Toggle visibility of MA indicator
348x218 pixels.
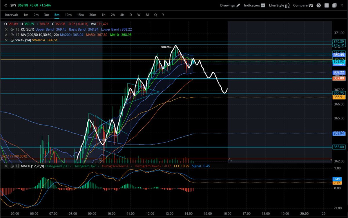point(12,35)
